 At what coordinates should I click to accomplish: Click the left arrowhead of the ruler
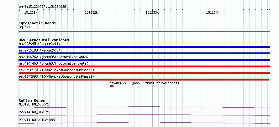19,10
